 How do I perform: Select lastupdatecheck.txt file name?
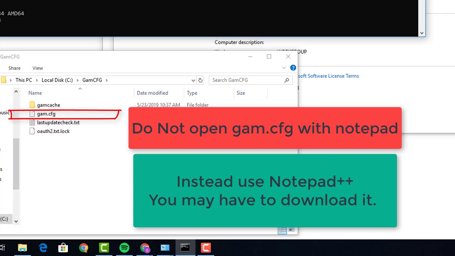point(58,123)
